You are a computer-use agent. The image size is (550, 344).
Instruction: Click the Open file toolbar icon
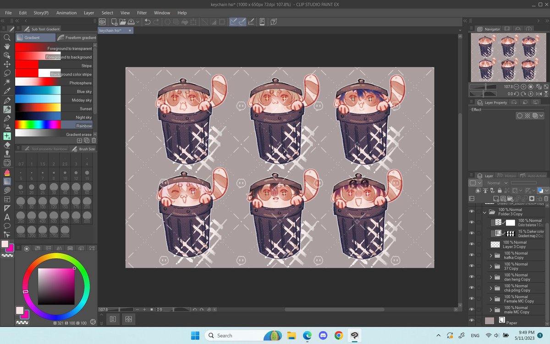pos(122,22)
